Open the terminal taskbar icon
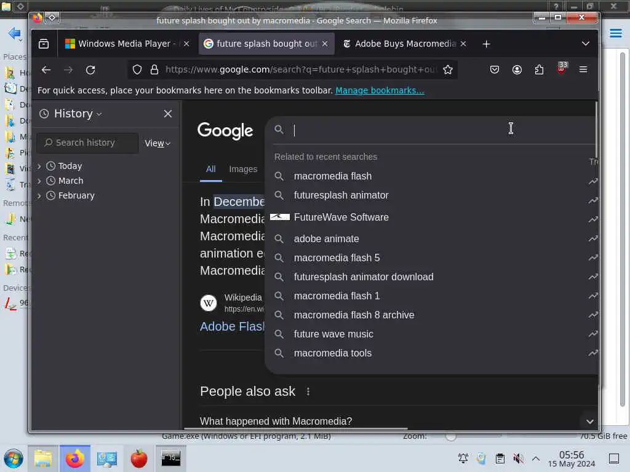Viewport: 630px width, 472px height. 171,458
